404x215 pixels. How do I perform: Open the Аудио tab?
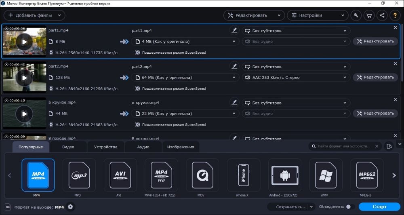click(143, 147)
